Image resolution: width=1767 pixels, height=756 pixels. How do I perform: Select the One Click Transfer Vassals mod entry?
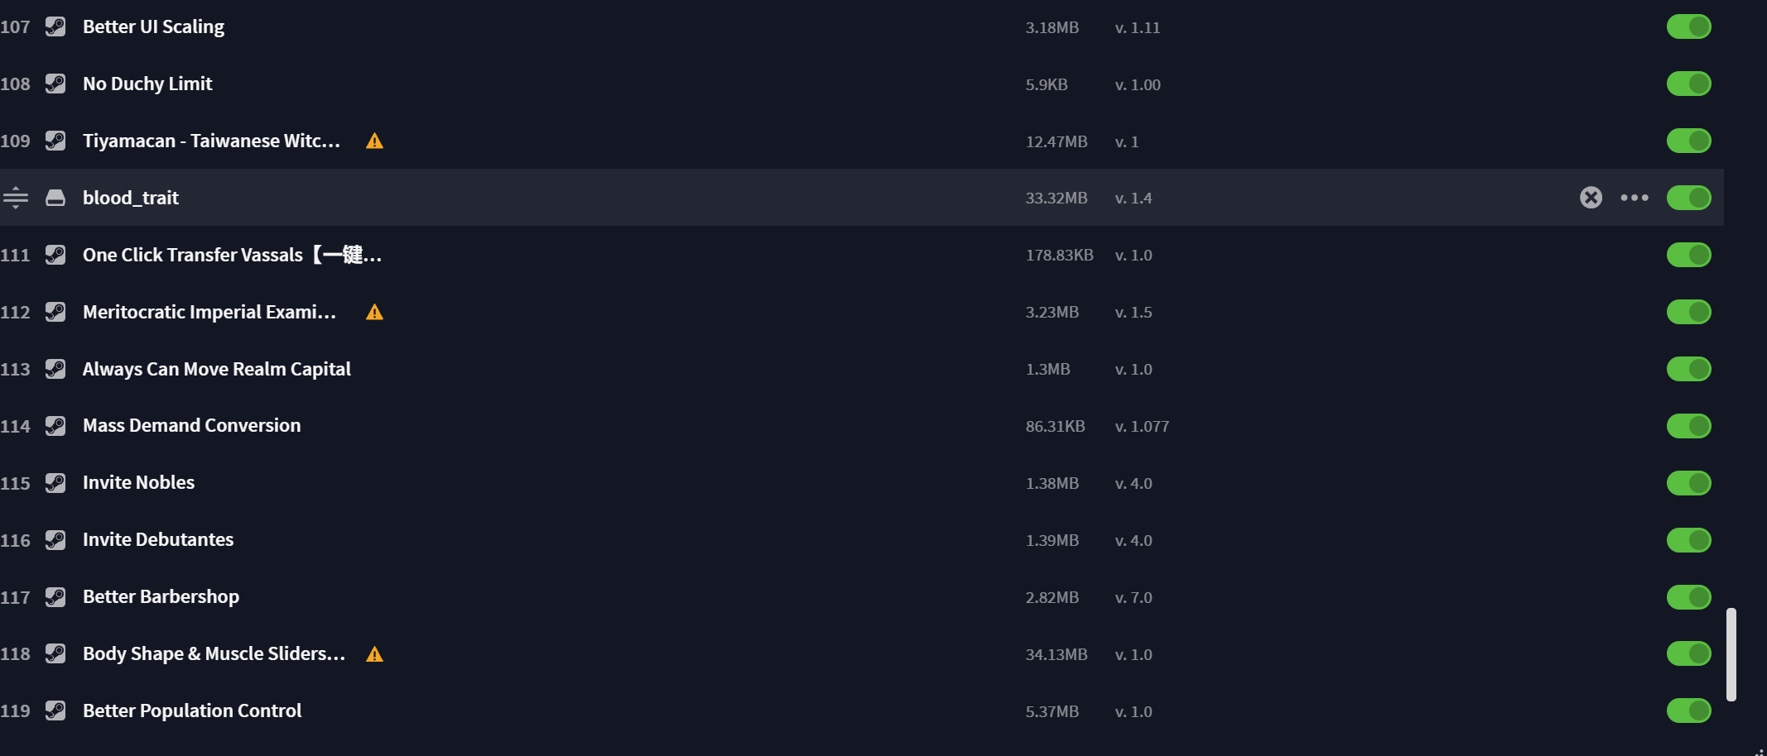pyautogui.click(x=862, y=255)
